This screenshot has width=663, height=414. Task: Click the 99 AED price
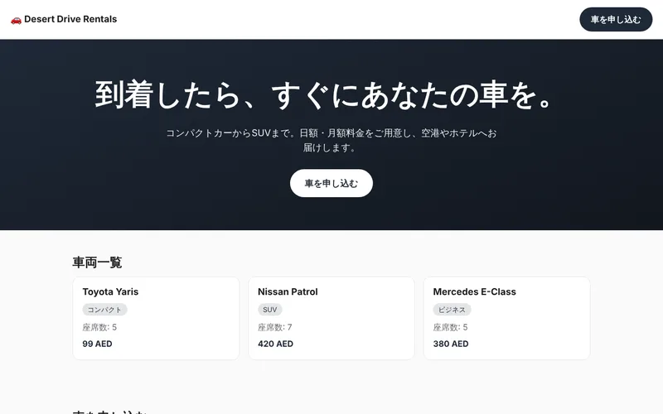97,344
